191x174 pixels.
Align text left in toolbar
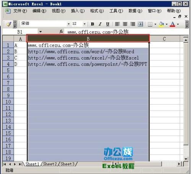117,24
